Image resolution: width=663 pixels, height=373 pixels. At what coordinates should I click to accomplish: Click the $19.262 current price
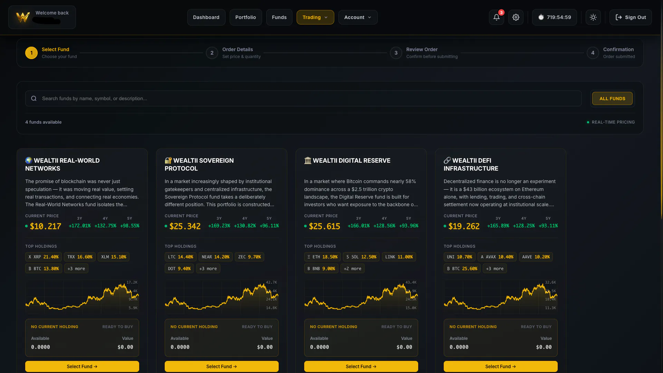pos(464,226)
